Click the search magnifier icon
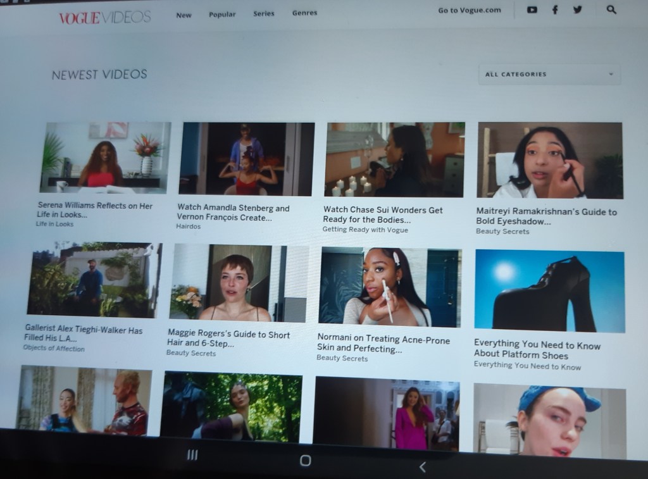 611,9
